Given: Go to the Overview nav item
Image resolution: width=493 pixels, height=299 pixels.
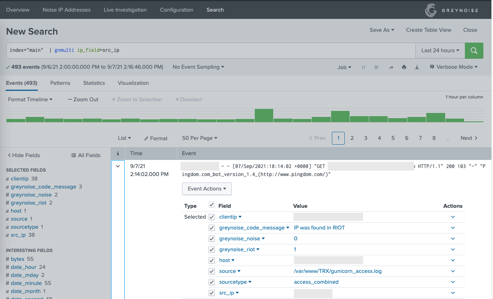Looking at the screenshot, I should click(x=18, y=10).
